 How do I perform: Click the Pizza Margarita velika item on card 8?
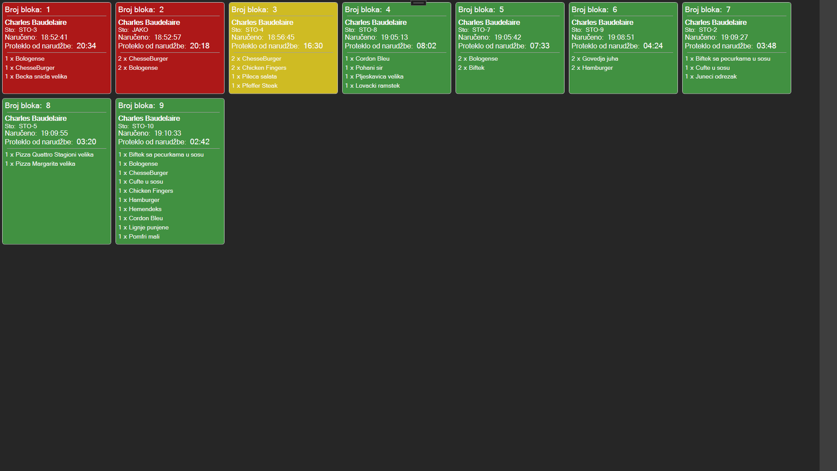click(40, 164)
